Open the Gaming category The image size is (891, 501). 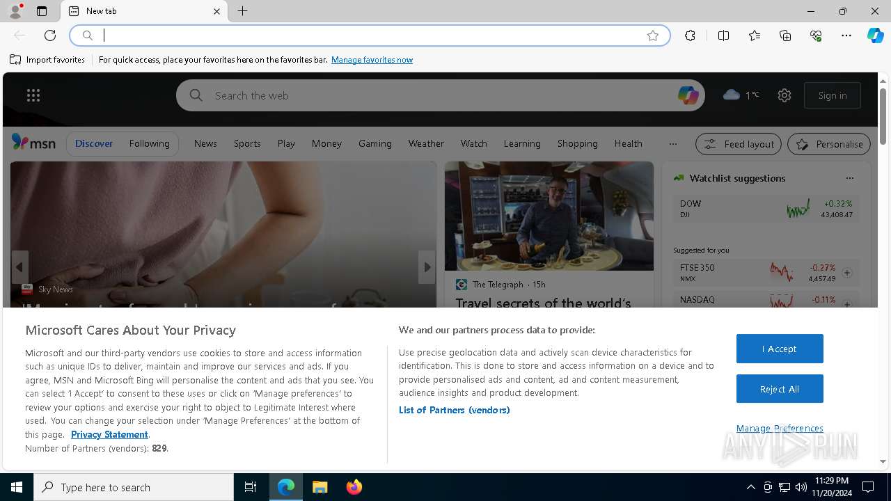pyautogui.click(x=375, y=143)
